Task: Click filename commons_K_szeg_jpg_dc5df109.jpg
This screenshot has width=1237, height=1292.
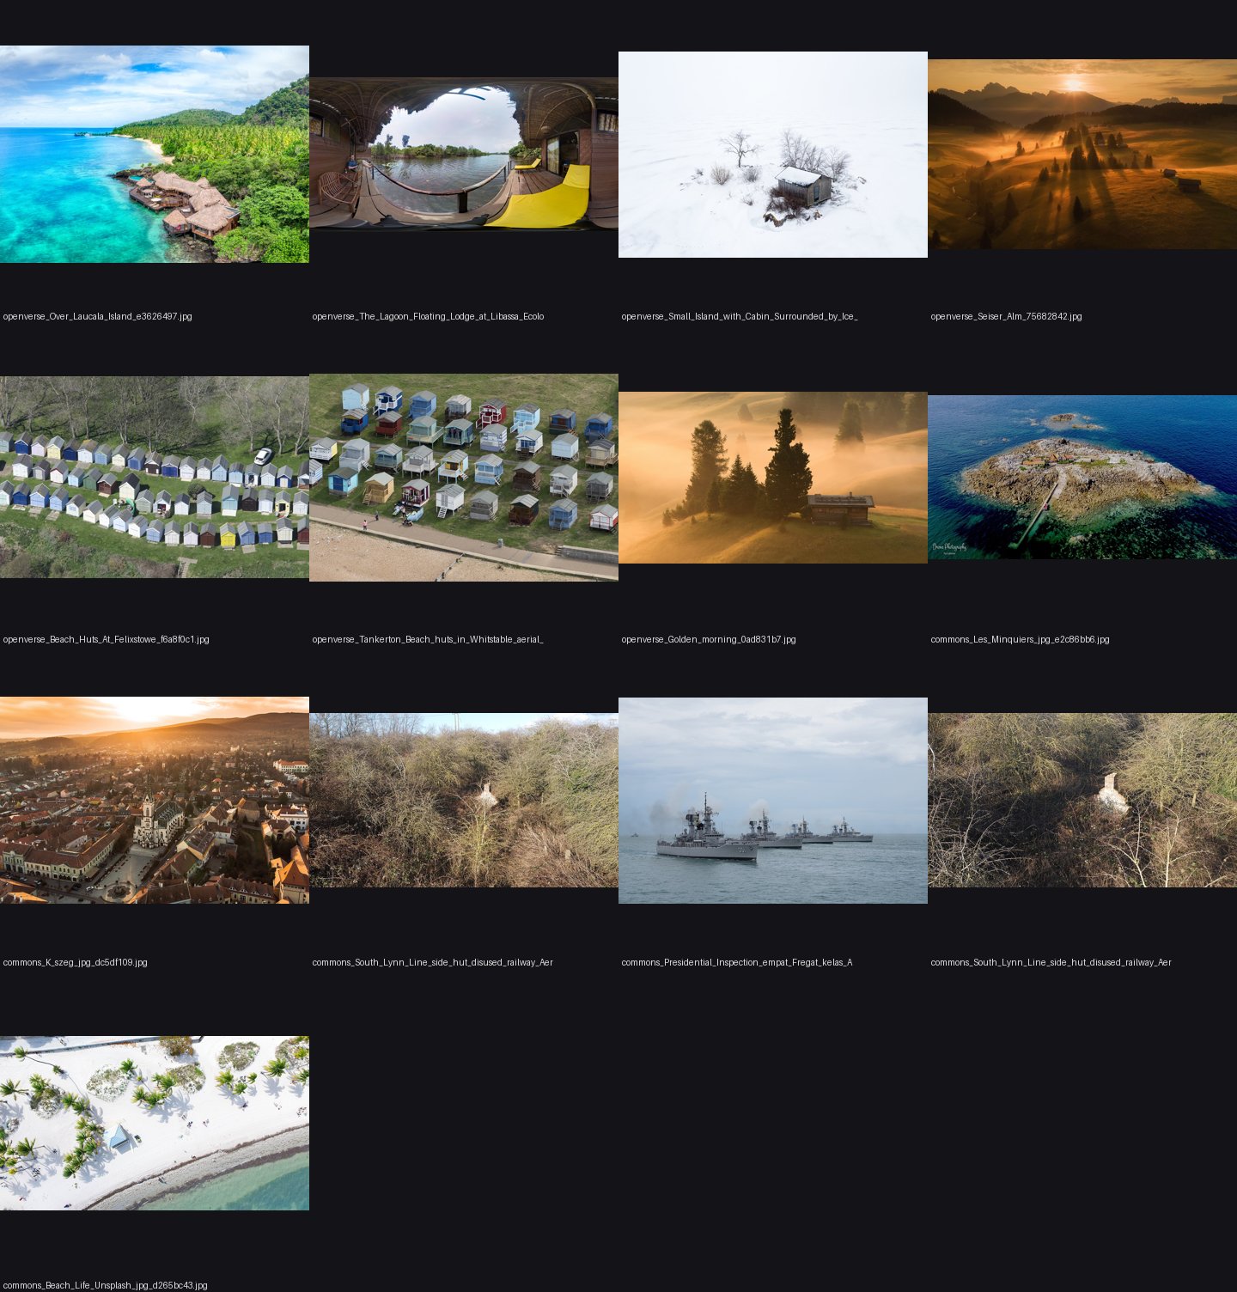Action: point(76,962)
